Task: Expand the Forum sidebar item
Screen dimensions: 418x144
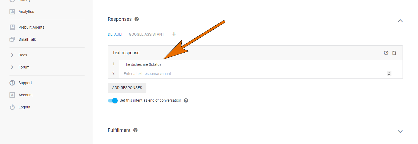Action: [12, 67]
